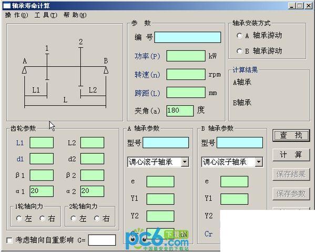315x252 pixels.
Task: Focus A 轴承 型号 input field
Action: point(166,143)
